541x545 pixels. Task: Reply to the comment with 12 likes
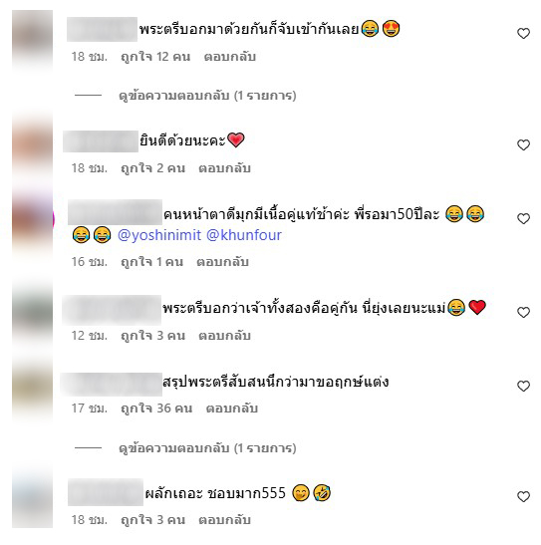230,57
